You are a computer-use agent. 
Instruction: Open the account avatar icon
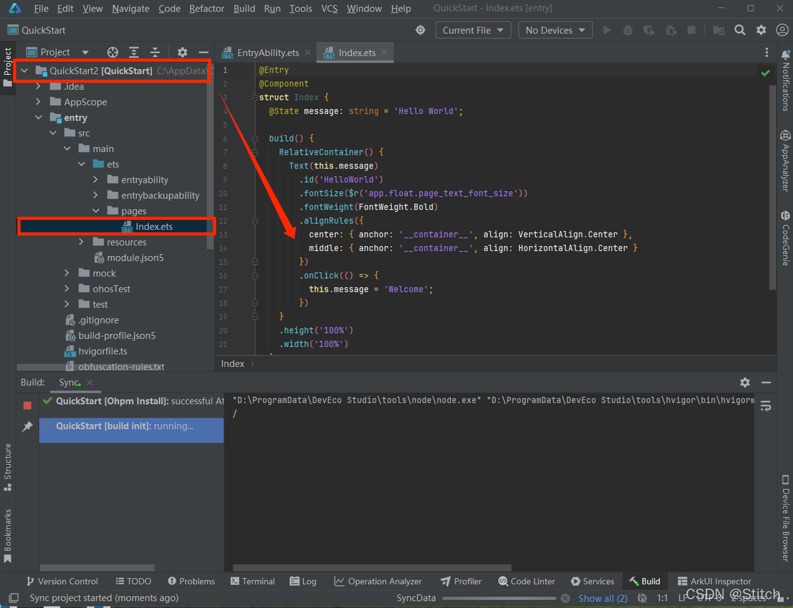(x=782, y=30)
